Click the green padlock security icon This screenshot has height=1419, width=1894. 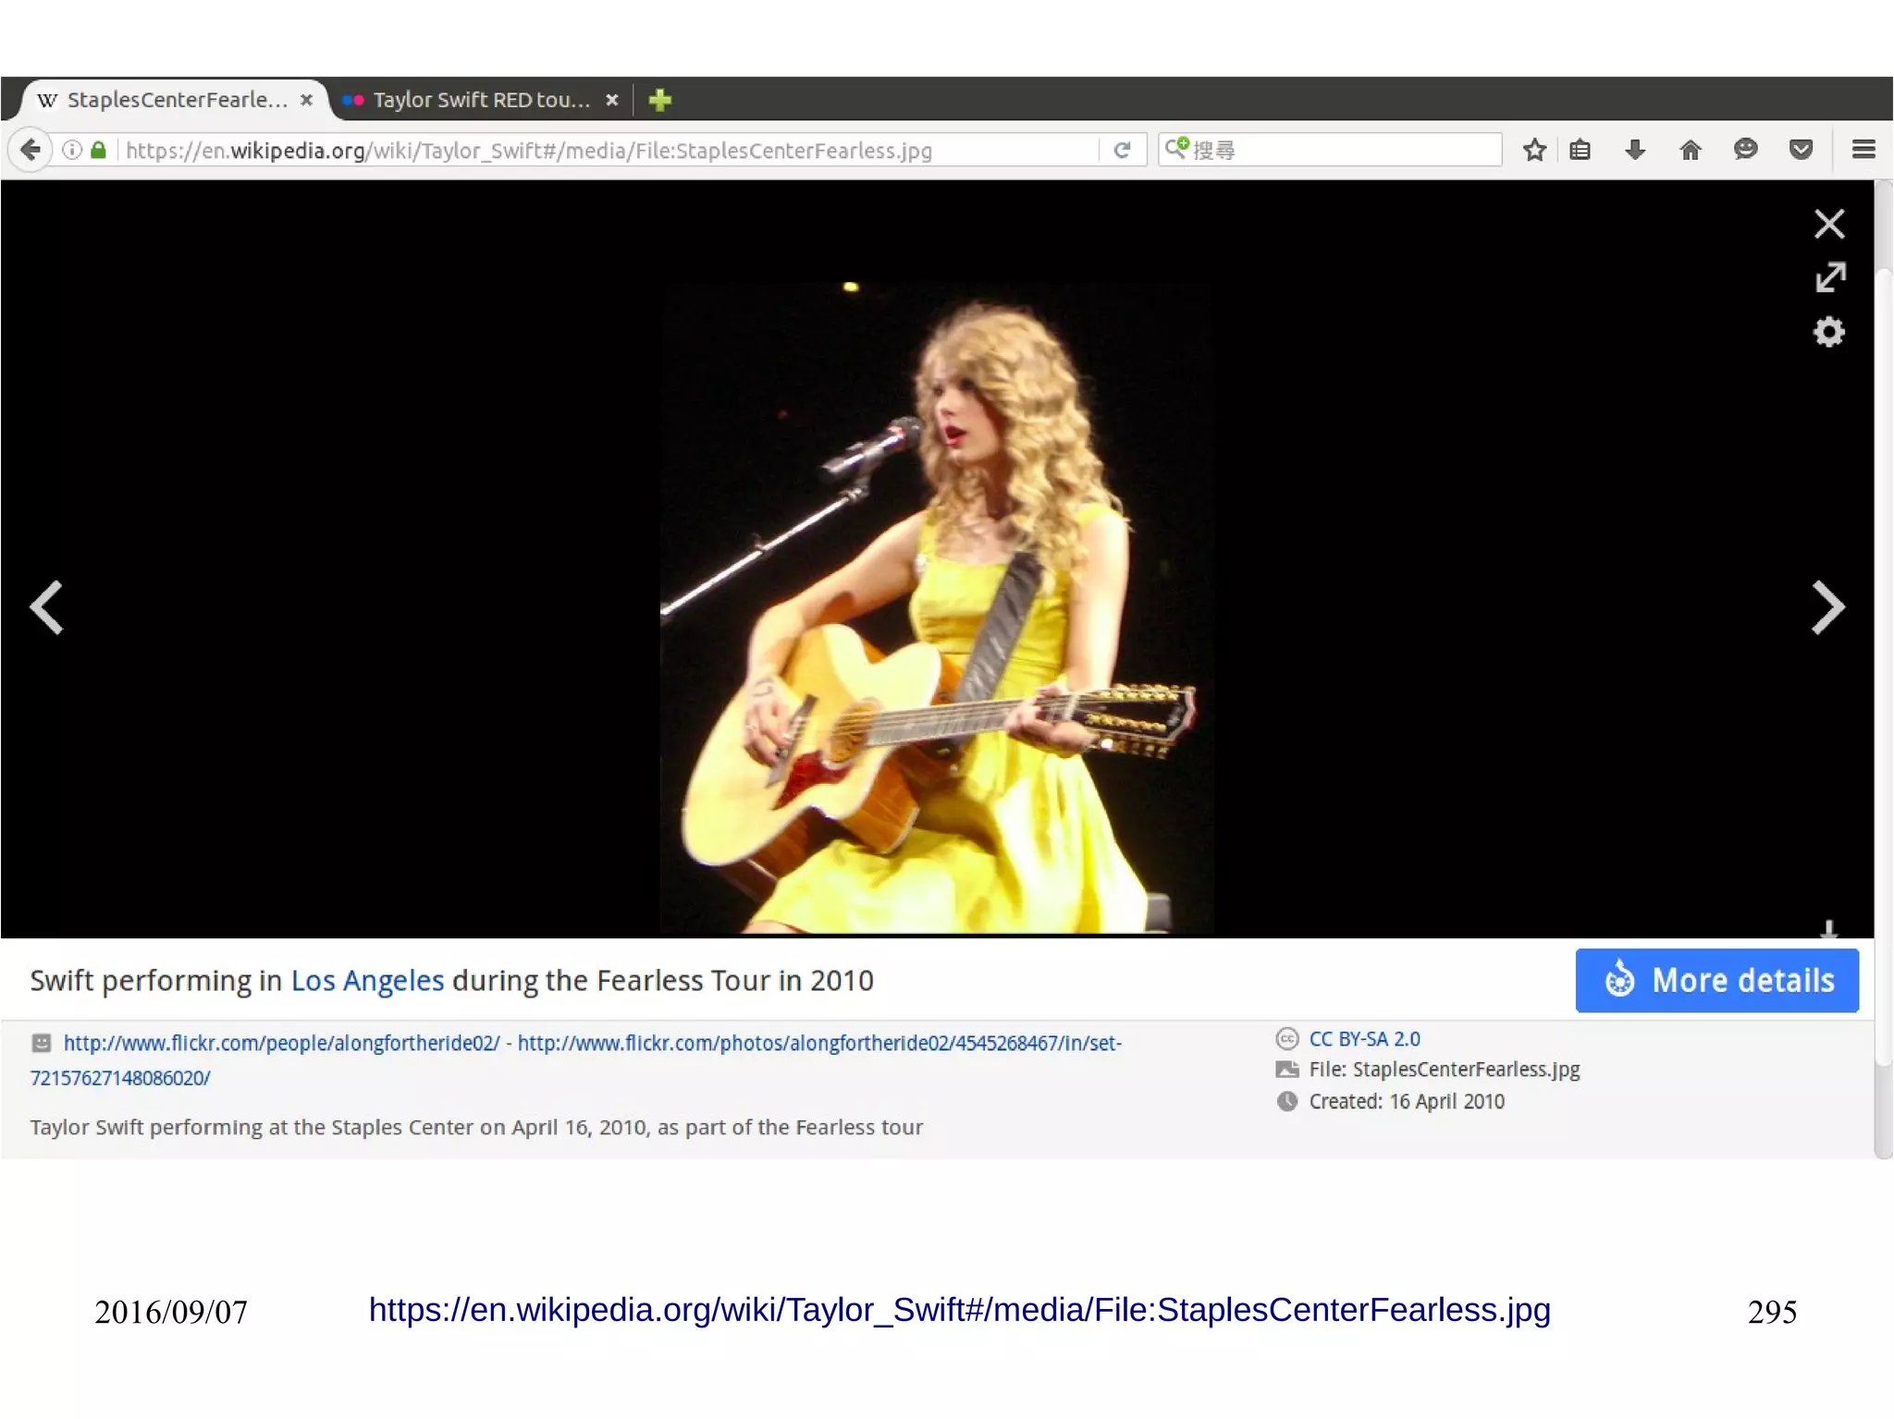tap(98, 150)
